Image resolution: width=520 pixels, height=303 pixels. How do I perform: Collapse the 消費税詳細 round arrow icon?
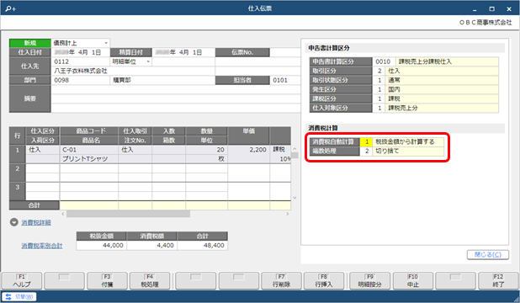[14, 222]
